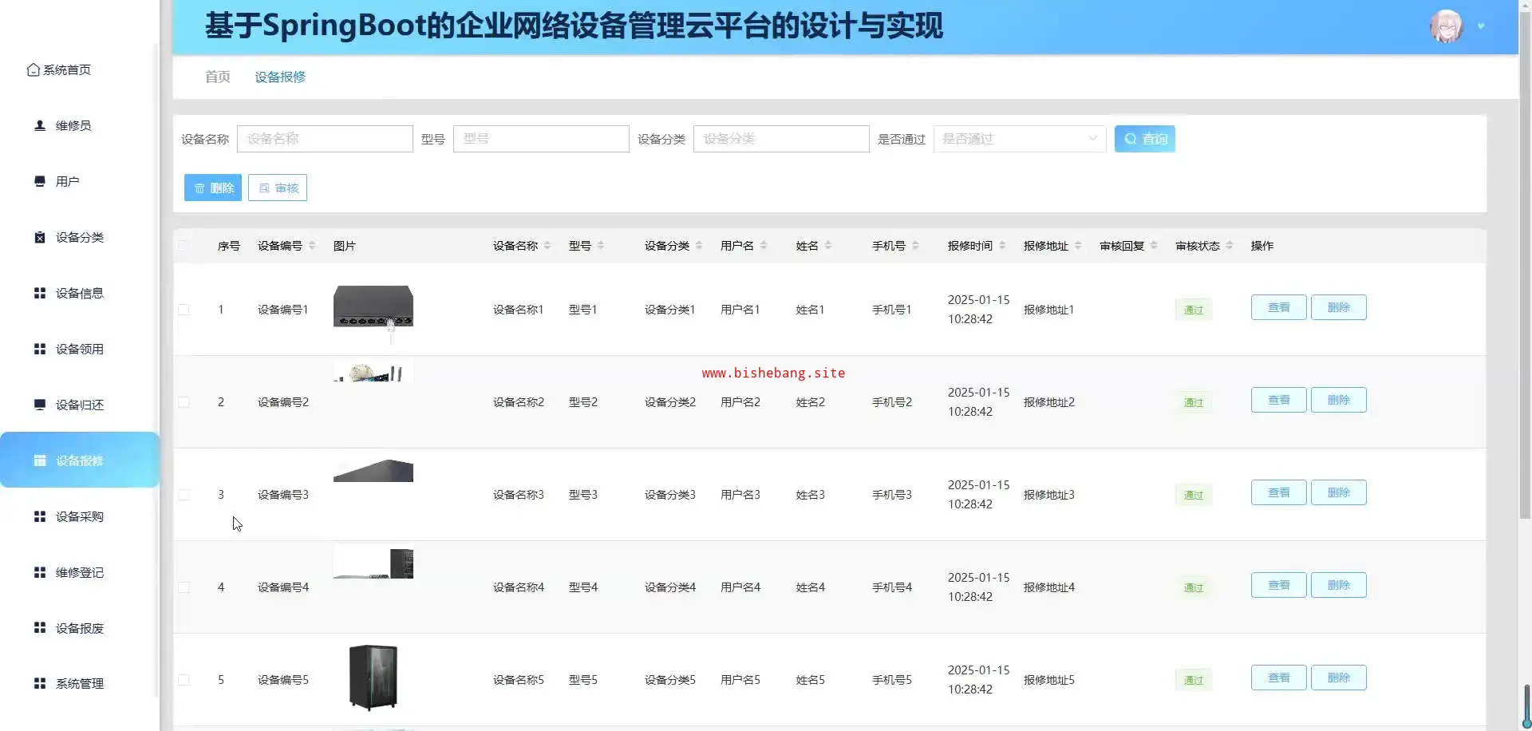Open 设备采购 in the sidebar menu
Screen dimensions: 1532x731
click(x=79, y=516)
